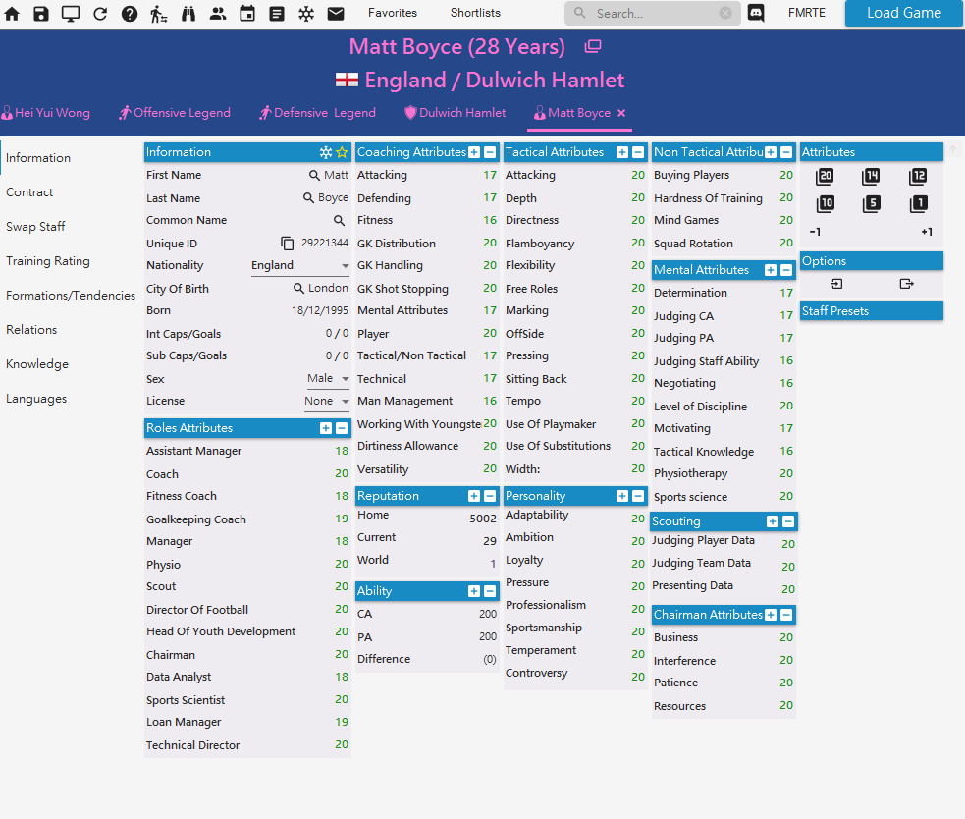Open the envelope mail icon

(336, 13)
